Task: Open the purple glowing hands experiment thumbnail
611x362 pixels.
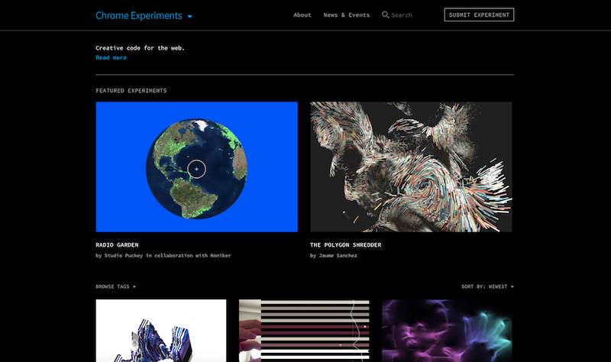Action: tap(447, 331)
